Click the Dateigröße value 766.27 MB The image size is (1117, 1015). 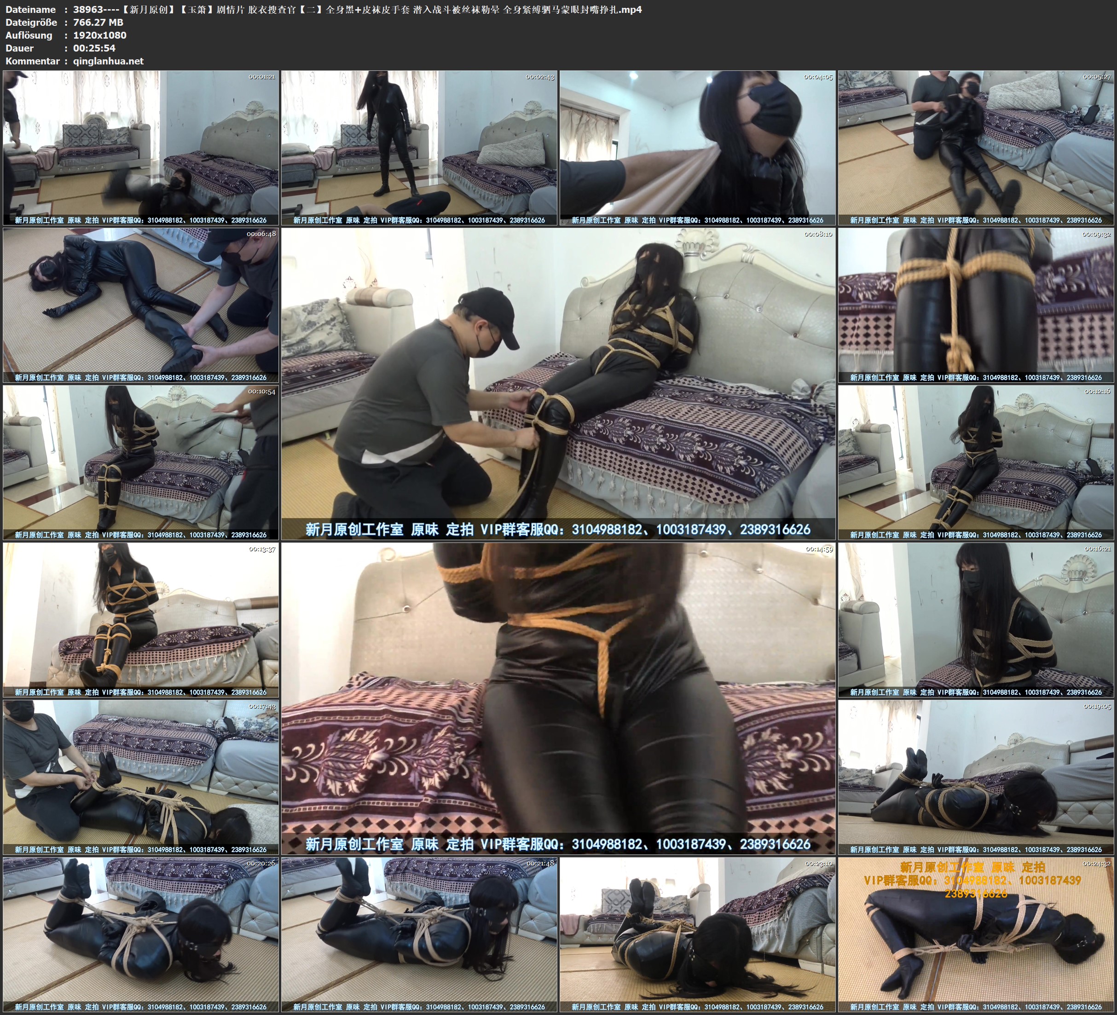[x=98, y=22]
